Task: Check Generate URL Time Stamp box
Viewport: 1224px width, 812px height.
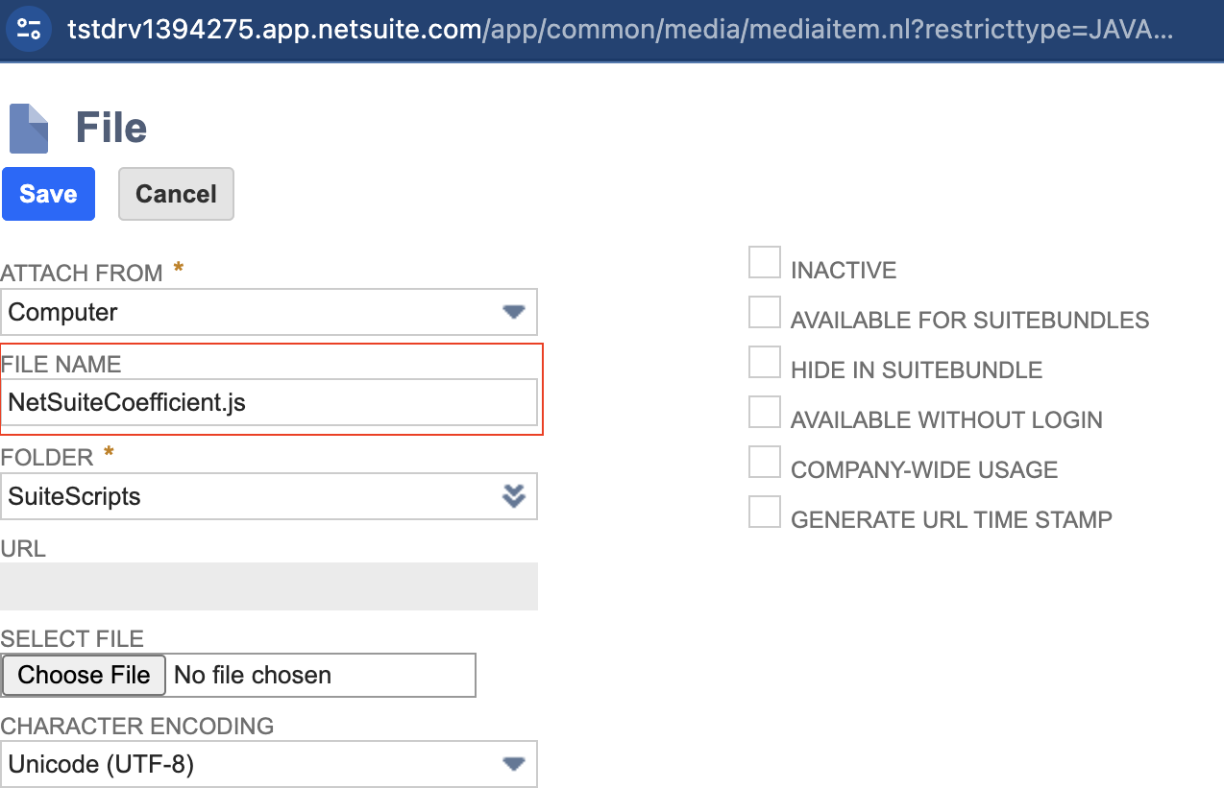Action: [765, 512]
